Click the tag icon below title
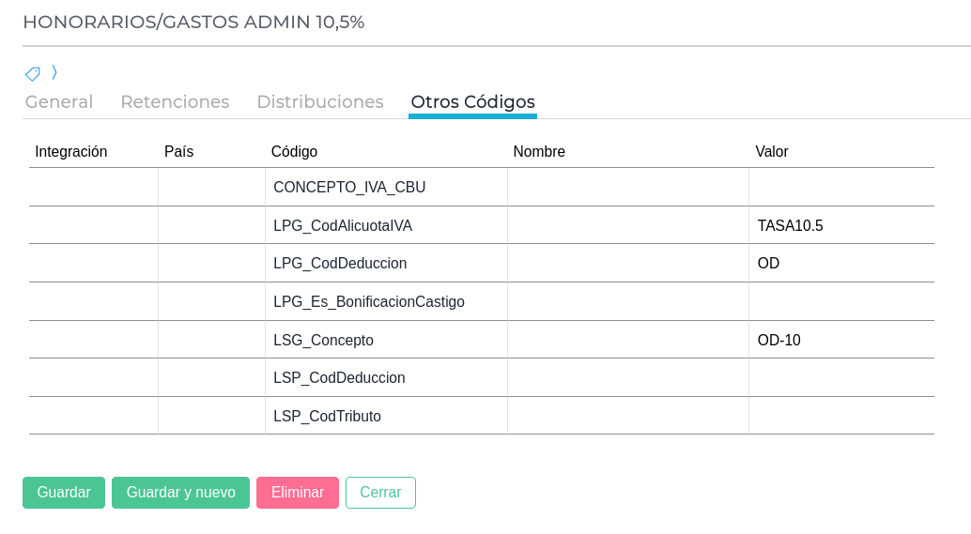This screenshot has height=534, width=971. tap(33, 73)
